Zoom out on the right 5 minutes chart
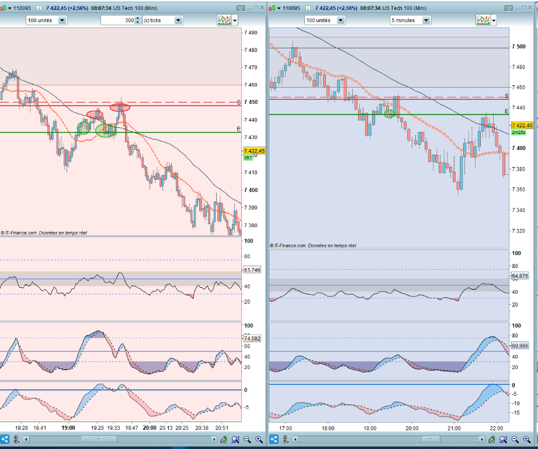The height and width of the screenshot is (449, 538). point(515,439)
